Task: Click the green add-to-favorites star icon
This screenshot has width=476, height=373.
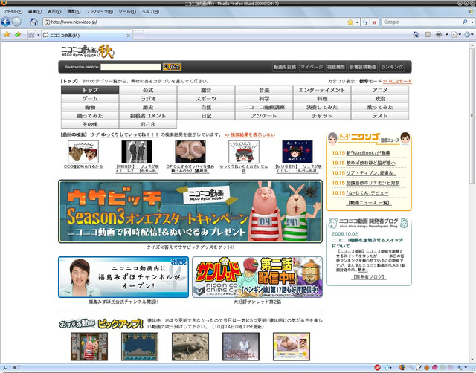Action: click(x=18, y=35)
